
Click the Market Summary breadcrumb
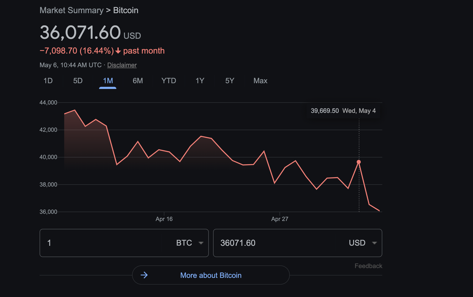(71, 10)
